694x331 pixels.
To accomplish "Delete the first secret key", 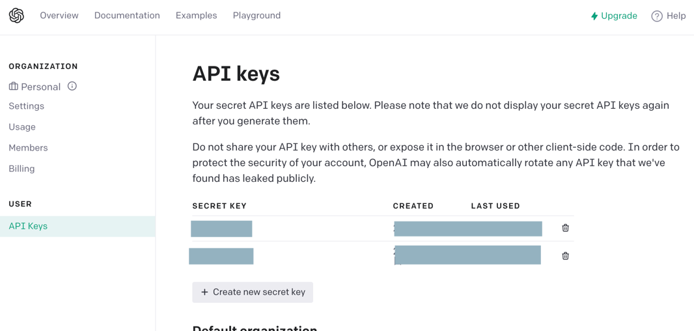I will click(x=565, y=228).
